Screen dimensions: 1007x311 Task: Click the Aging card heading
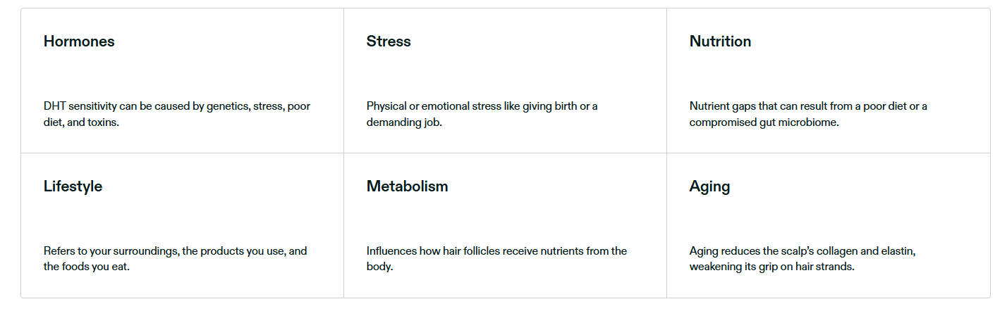[x=709, y=186]
